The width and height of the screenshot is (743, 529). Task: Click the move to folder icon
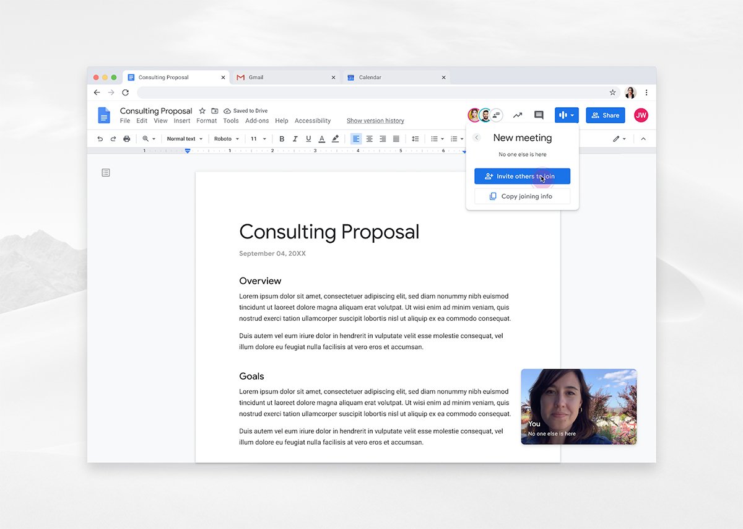215,111
